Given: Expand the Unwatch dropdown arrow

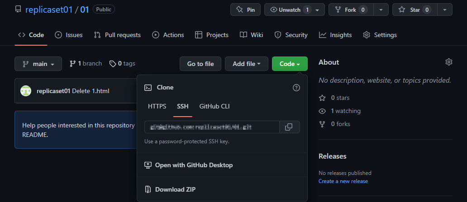Looking at the screenshot, I should [317, 10].
